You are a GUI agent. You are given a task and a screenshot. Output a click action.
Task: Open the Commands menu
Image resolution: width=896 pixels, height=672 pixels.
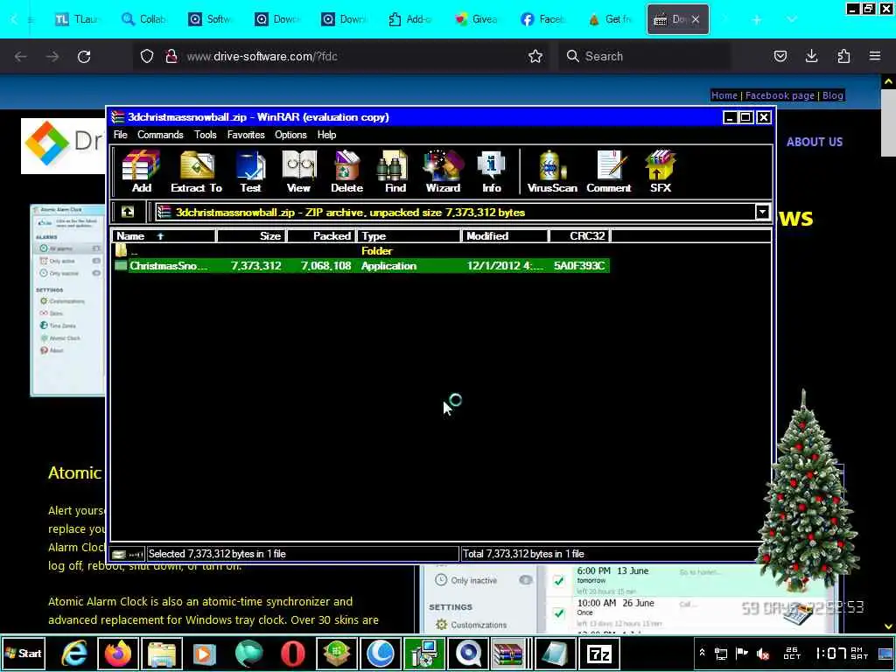point(160,135)
